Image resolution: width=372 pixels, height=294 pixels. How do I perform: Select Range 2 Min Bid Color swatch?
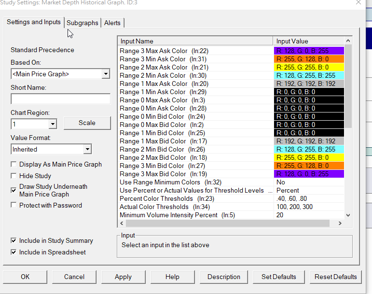[x=308, y=150]
